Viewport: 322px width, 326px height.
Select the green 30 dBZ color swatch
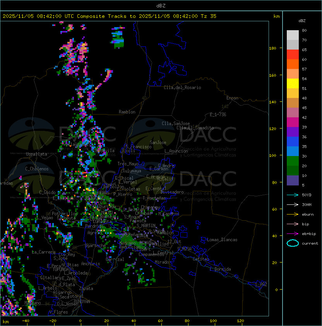(293, 161)
